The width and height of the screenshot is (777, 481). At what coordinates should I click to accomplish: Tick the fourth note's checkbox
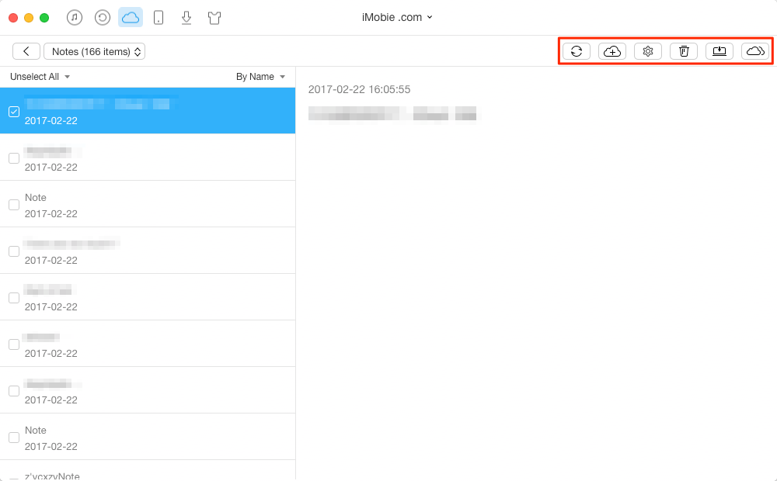coord(14,251)
